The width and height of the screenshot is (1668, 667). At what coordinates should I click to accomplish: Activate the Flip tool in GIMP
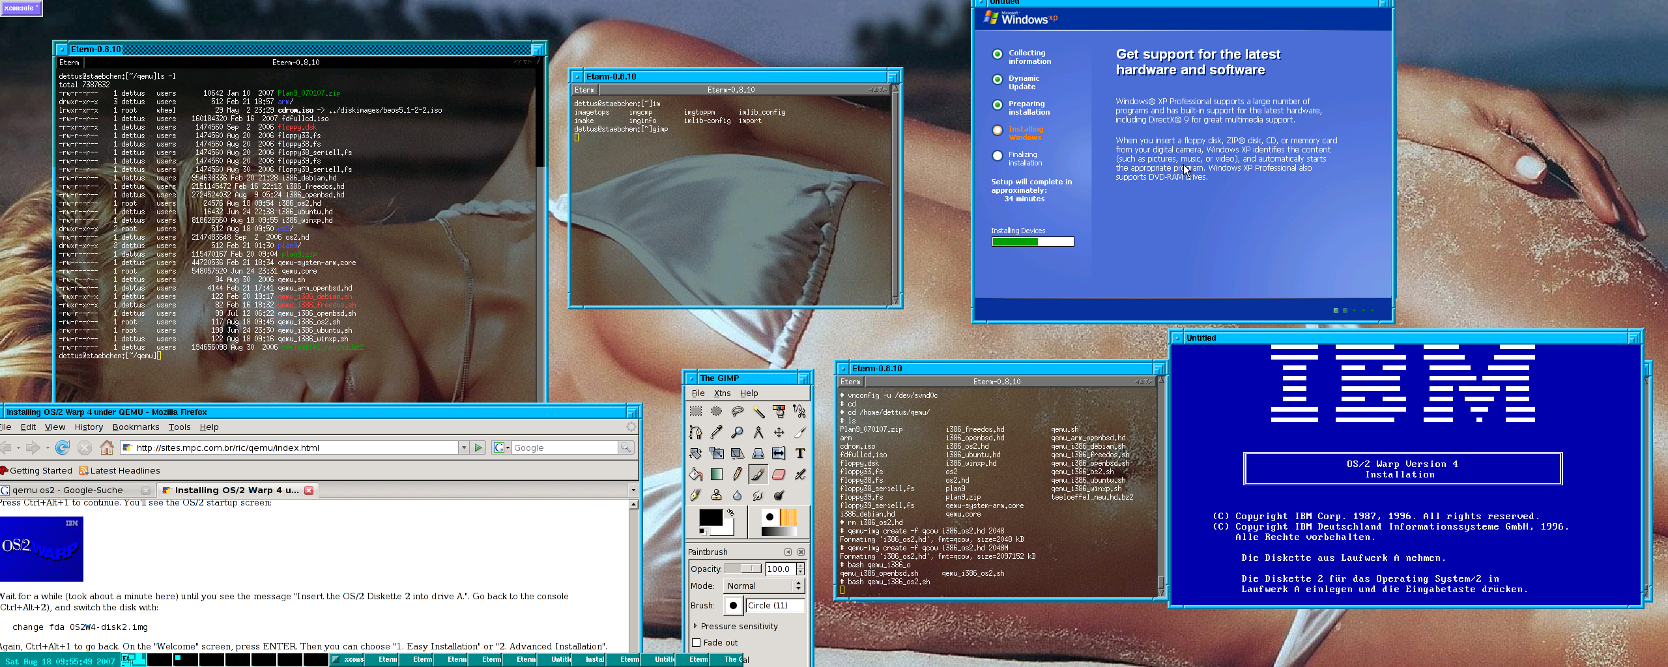pos(779,453)
